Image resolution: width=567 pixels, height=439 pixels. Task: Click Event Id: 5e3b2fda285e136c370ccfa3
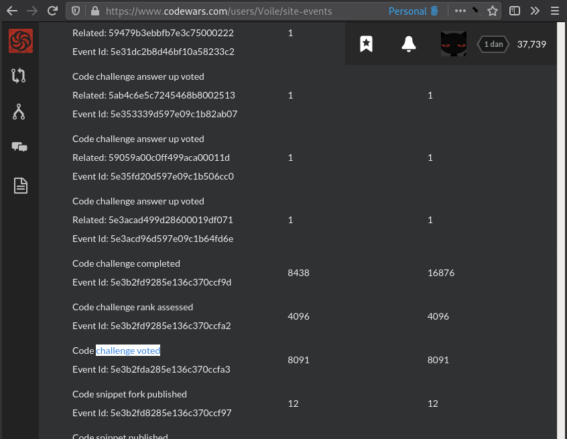point(151,369)
